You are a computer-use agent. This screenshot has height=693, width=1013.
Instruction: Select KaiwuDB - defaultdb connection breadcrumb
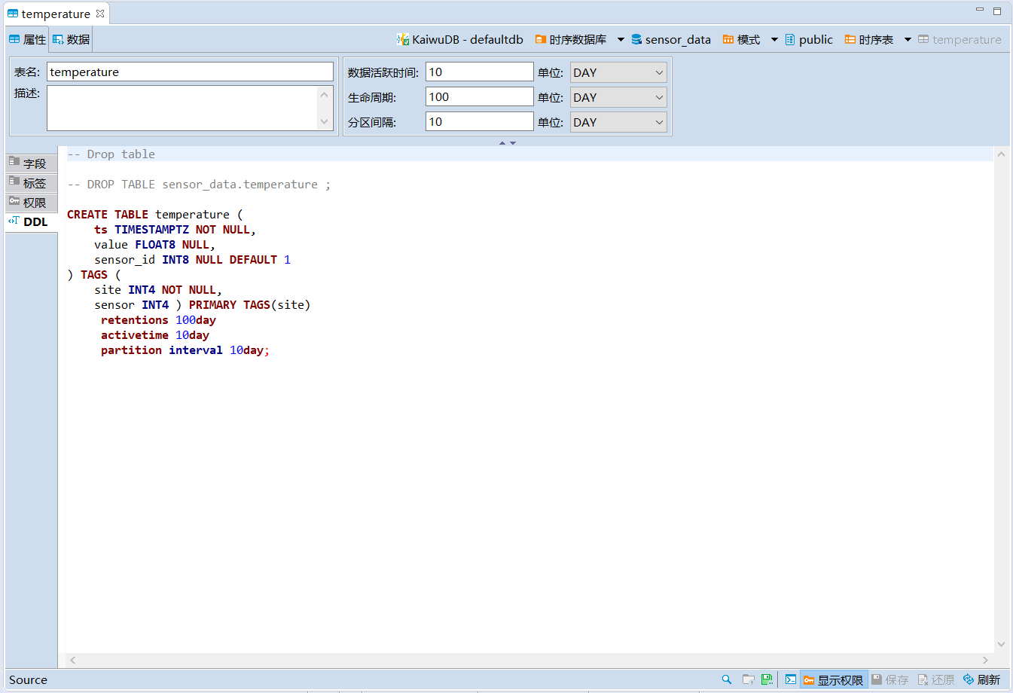[x=460, y=40]
